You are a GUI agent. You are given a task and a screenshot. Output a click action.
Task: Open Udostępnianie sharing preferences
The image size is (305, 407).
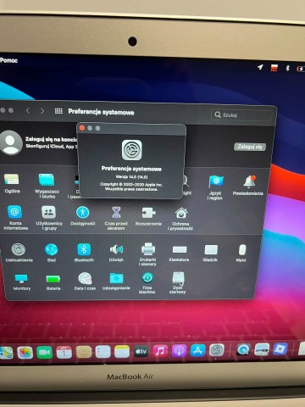click(x=116, y=282)
